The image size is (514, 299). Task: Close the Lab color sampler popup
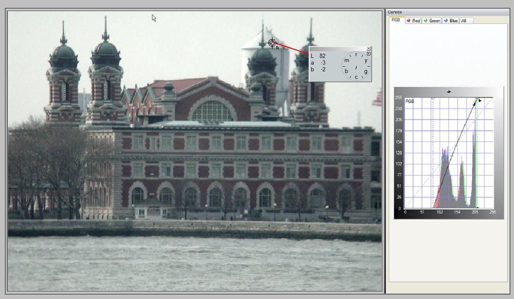(x=369, y=49)
